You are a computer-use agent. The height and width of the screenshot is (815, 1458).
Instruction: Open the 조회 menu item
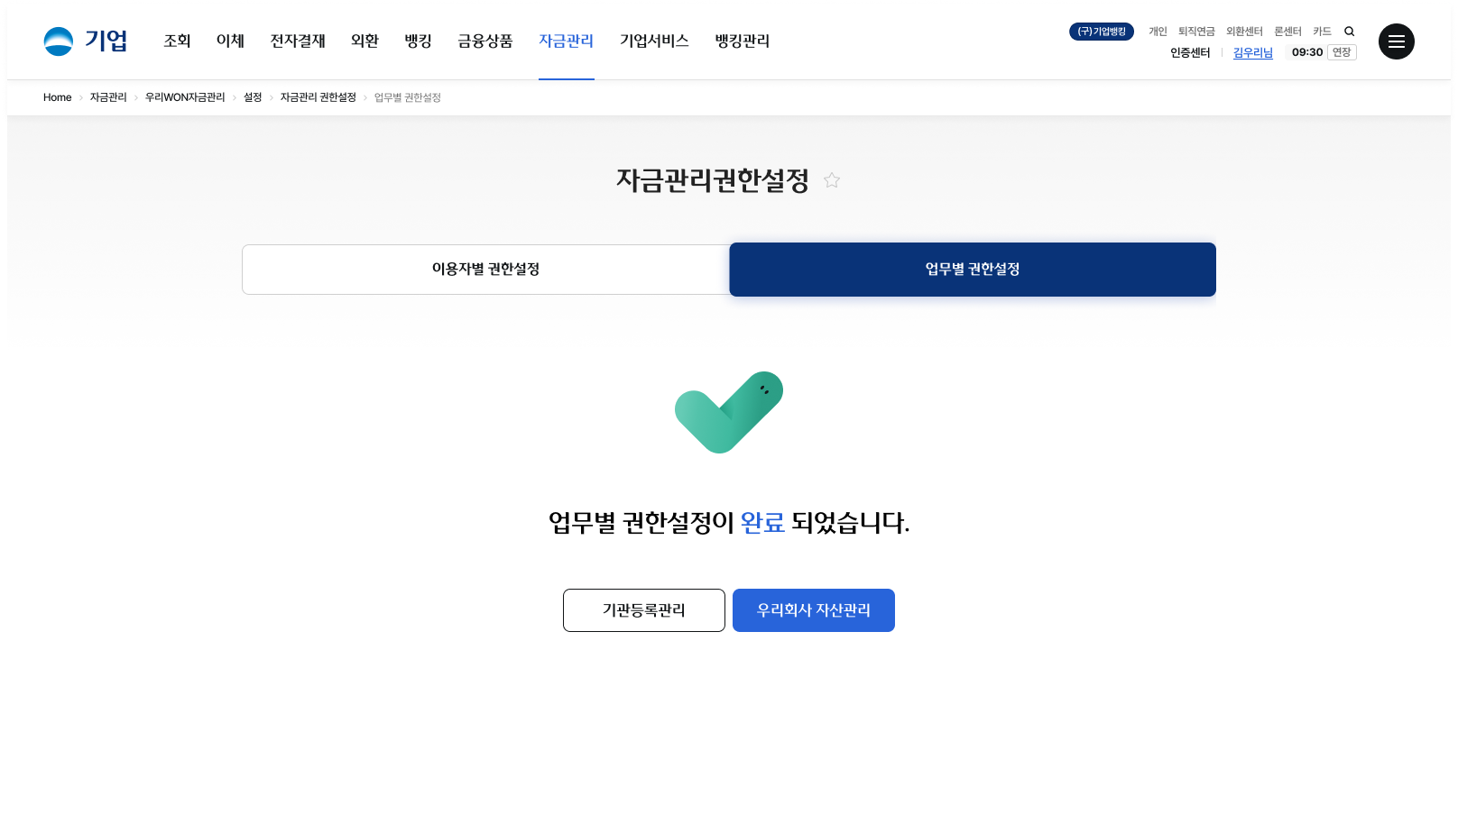177,41
